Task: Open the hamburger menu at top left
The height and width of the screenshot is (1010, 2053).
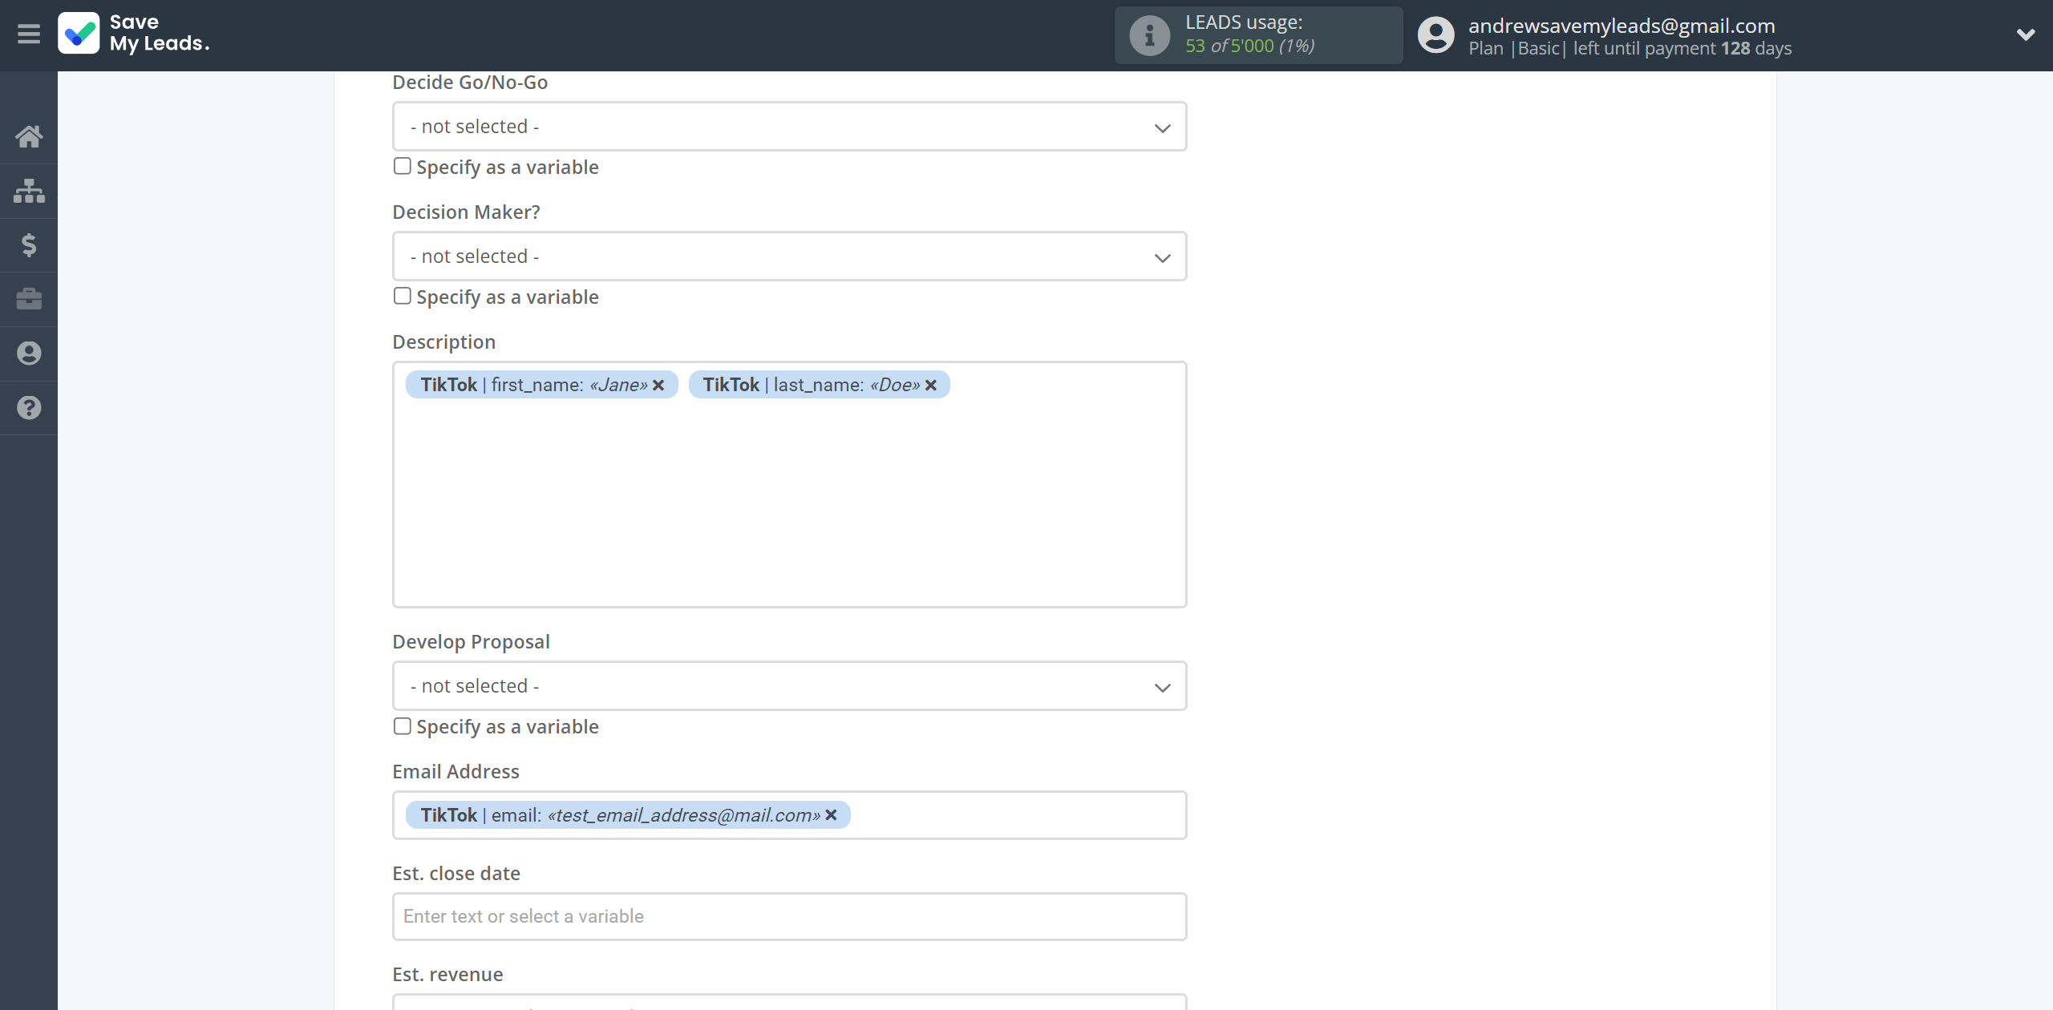Action: pyautogui.click(x=29, y=34)
